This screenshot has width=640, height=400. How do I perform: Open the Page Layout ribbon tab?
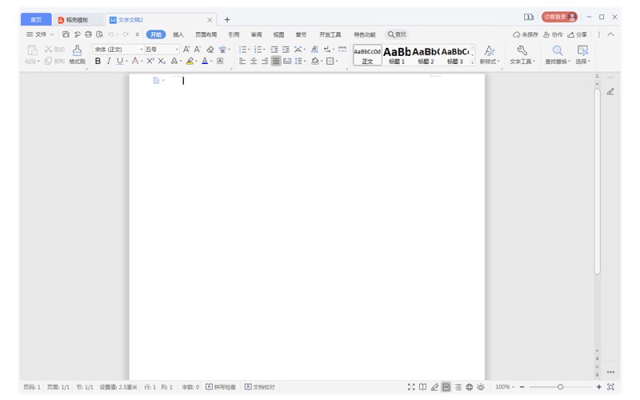click(x=206, y=34)
